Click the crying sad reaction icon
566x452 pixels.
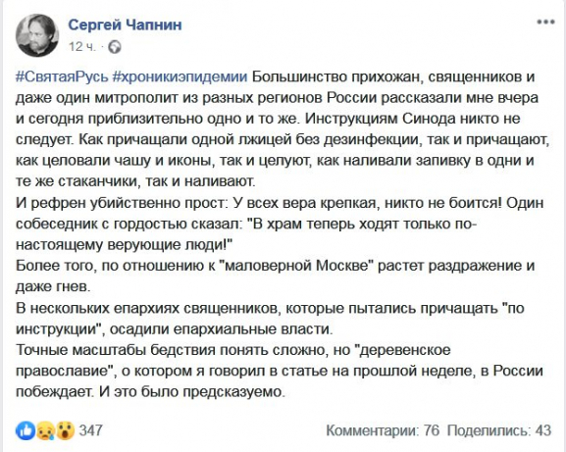coord(45,430)
